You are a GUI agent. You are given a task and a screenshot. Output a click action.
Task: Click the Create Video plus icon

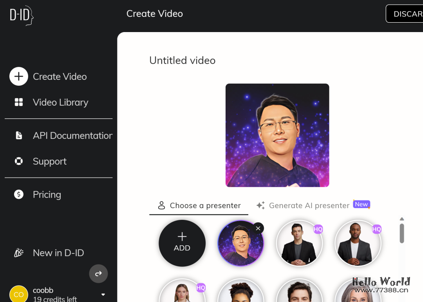click(19, 76)
